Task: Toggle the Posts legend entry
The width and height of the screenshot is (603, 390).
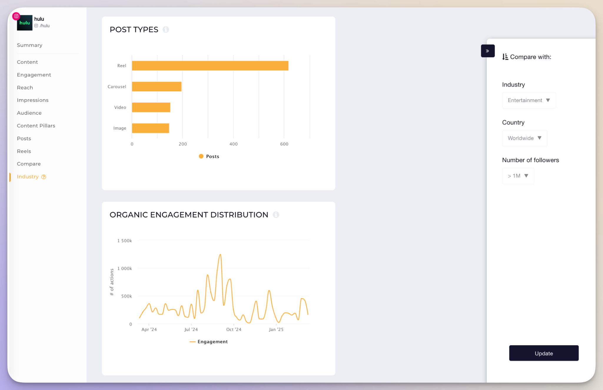Action: [209, 156]
